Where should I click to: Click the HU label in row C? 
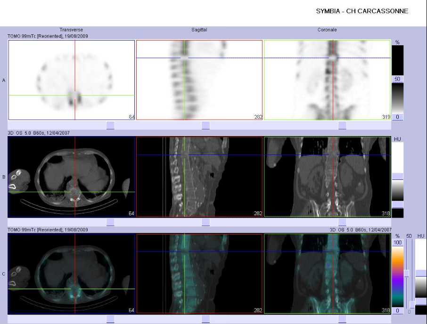click(x=421, y=236)
